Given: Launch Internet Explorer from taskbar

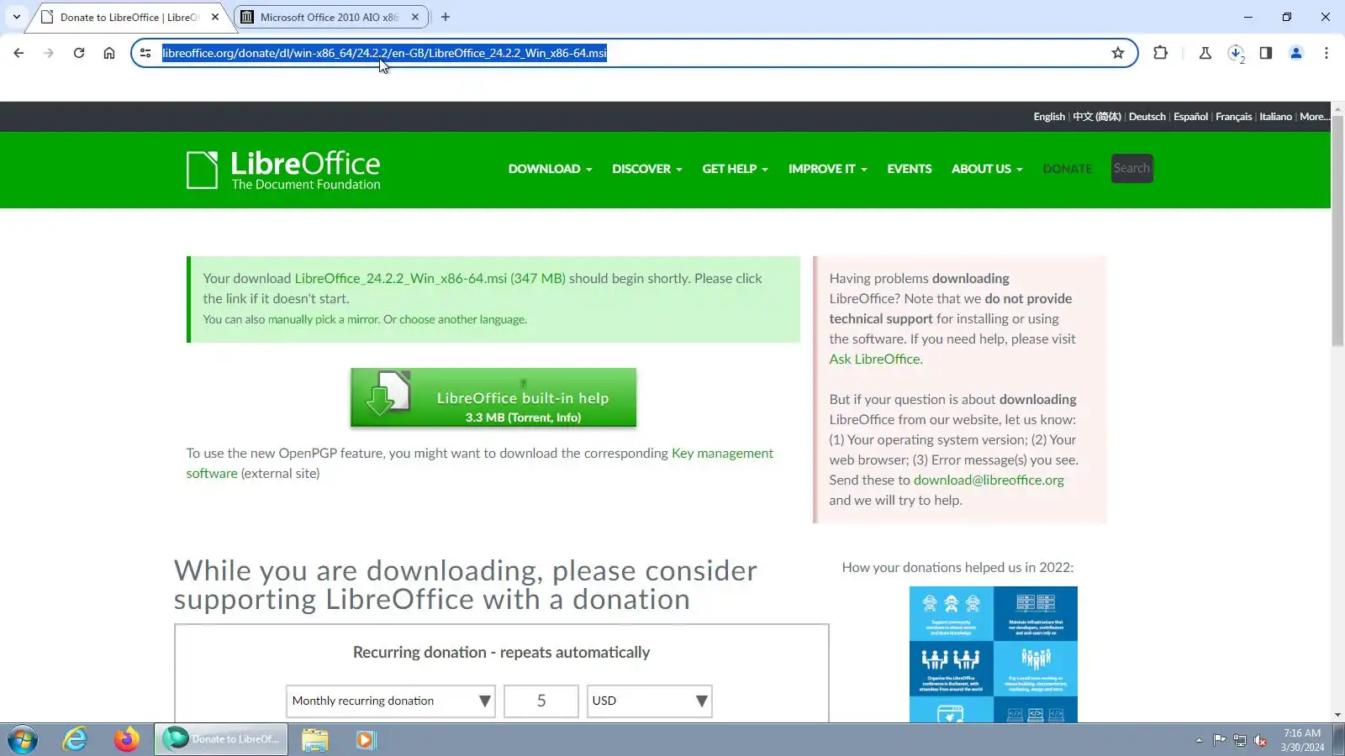Looking at the screenshot, I should click(75, 739).
